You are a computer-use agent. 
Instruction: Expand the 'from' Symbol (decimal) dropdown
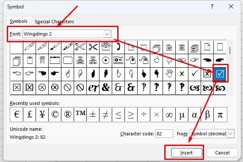(x=230, y=134)
